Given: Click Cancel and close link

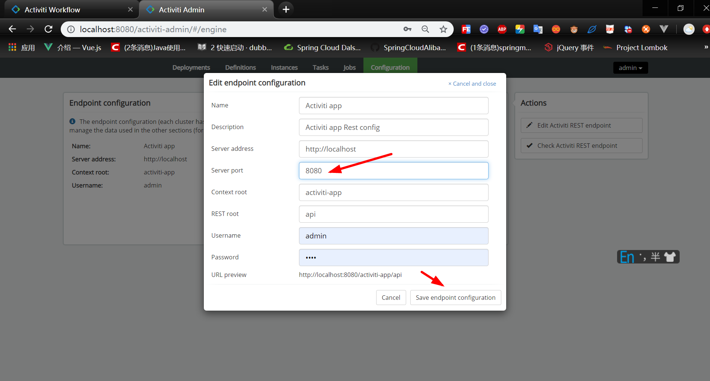Looking at the screenshot, I should point(472,83).
